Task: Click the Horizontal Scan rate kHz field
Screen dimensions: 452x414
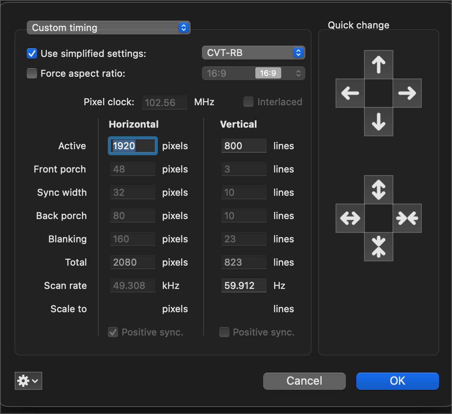Action: (133, 286)
